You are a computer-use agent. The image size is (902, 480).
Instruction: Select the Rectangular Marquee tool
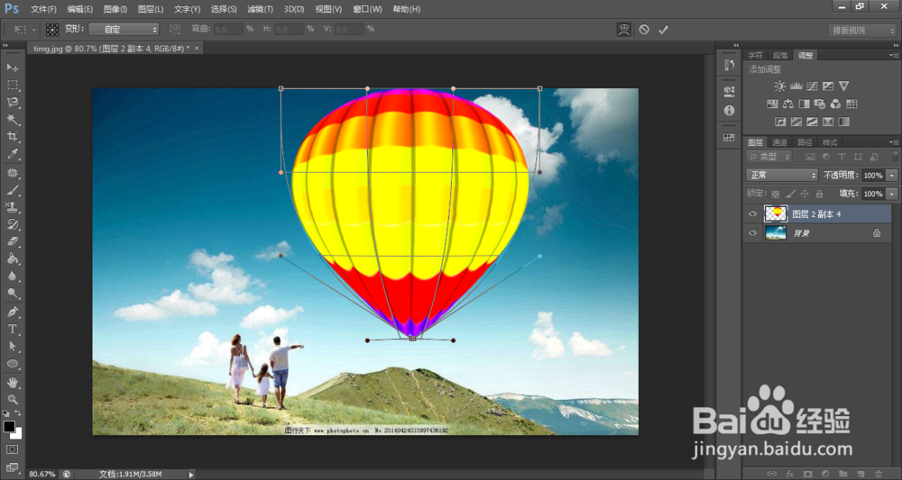coord(13,85)
